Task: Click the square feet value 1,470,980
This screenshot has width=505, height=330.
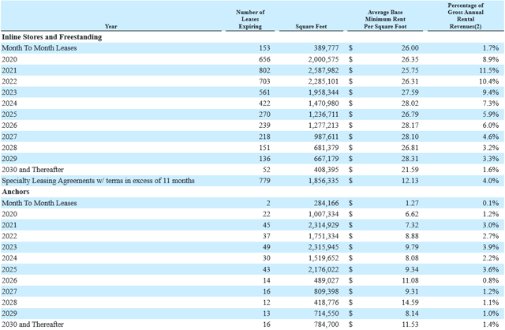Action: click(324, 103)
